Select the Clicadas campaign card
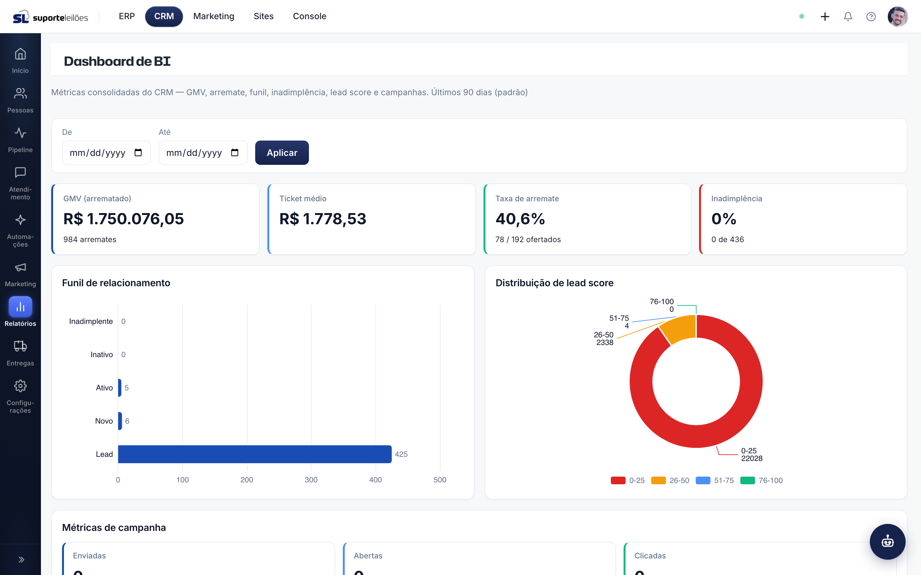This screenshot has height=575, width=921. (x=760, y=558)
